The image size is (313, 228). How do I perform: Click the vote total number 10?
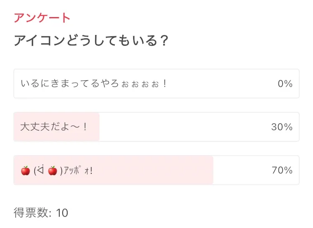(62, 213)
